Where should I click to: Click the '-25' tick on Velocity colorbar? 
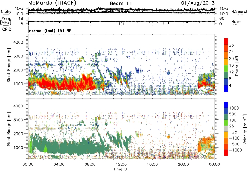click(x=234, y=132)
